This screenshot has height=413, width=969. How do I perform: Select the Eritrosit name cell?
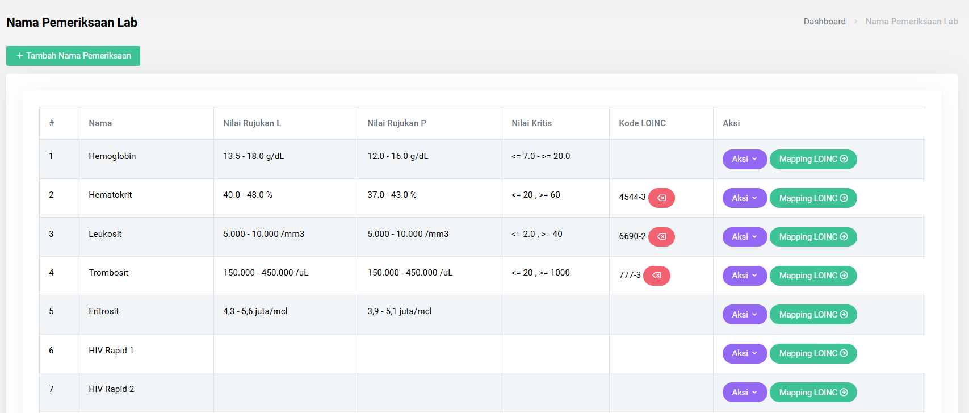pyautogui.click(x=146, y=315)
